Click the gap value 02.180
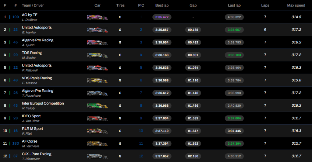The width and height of the screenshot is (312, 162). [193, 156]
